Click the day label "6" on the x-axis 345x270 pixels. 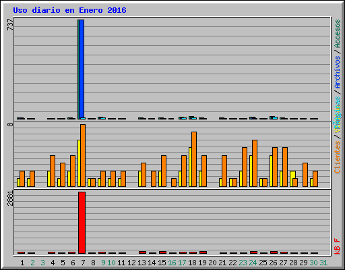[73, 263]
